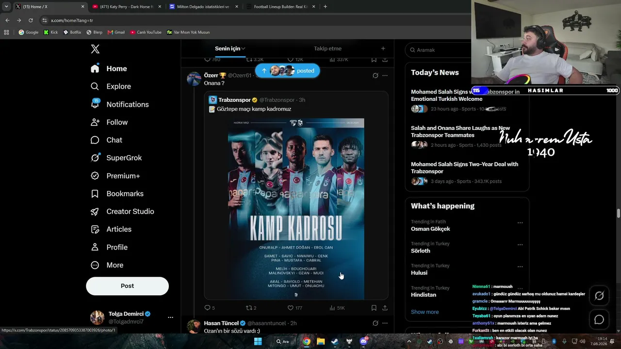Viewport: 621px width, 349px height.
Task: Launch SuperGrok from the sidebar
Action: pyautogui.click(x=116, y=158)
